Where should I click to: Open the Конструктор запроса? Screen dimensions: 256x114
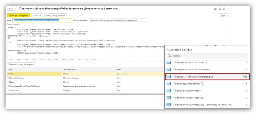56,15
